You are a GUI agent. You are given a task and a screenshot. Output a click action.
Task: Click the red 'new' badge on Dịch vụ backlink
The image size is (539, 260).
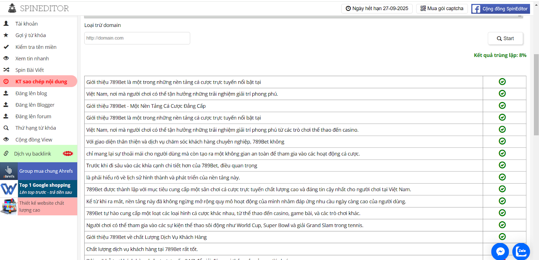click(x=68, y=154)
